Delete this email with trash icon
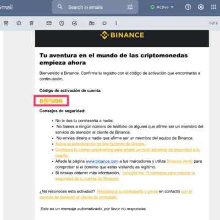Image resolution: width=220 pixels, height=220 pixels. click(x=31, y=23)
